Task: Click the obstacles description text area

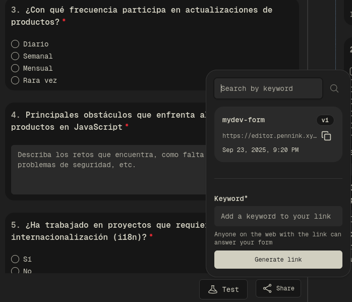Action: click(108, 169)
